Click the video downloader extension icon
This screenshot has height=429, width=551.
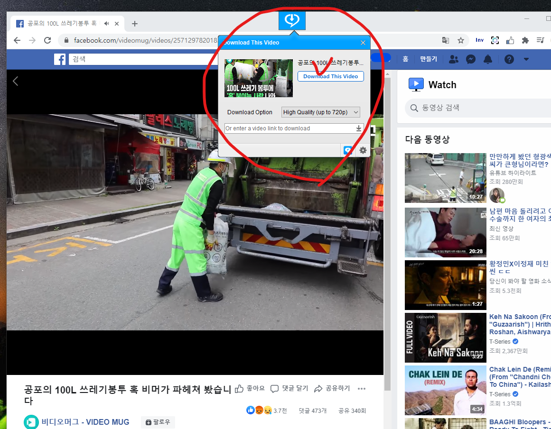coord(292,20)
